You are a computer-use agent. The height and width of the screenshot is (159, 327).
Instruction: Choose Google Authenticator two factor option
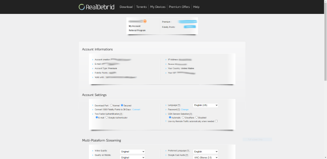point(107,117)
